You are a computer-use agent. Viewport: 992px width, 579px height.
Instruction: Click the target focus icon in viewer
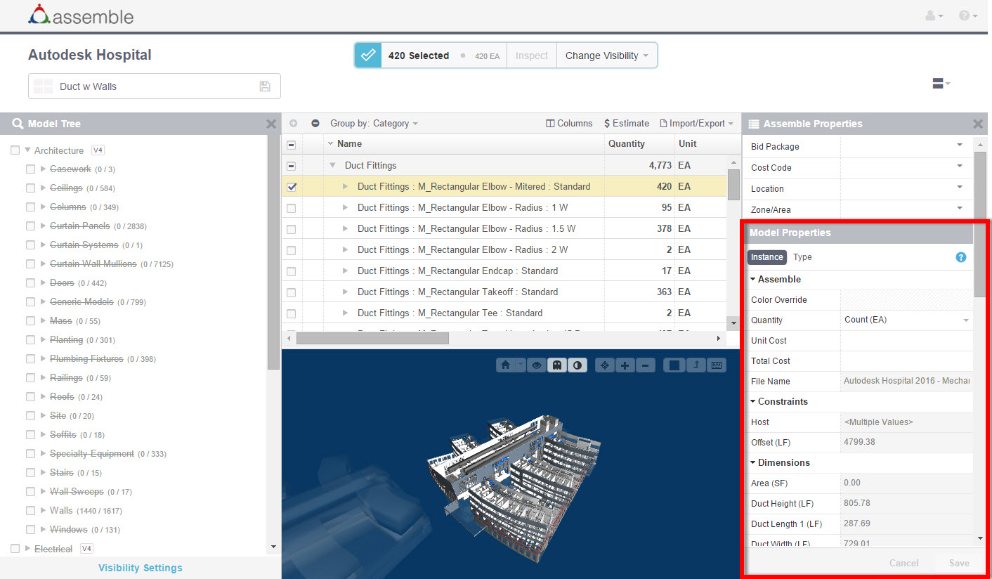point(604,365)
